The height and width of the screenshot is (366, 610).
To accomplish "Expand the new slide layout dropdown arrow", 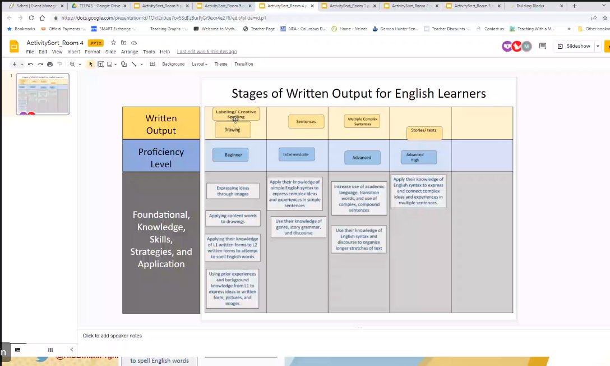I will pos(22,64).
